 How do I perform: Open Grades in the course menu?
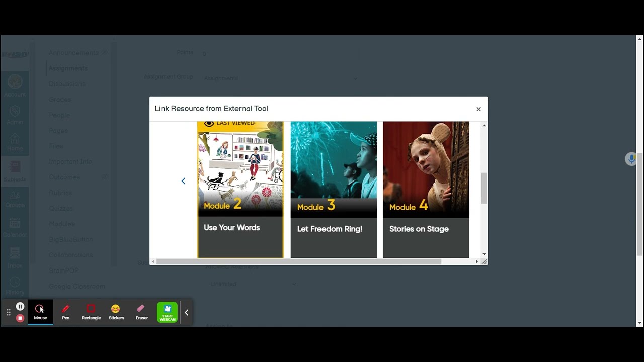pos(60,100)
